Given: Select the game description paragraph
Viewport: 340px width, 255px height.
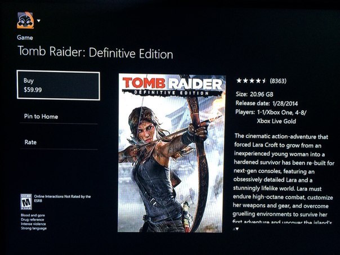Looking at the screenshot, I should [284, 179].
